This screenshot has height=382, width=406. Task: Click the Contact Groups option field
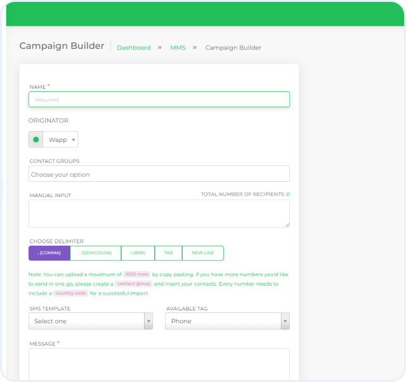(159, 174)
